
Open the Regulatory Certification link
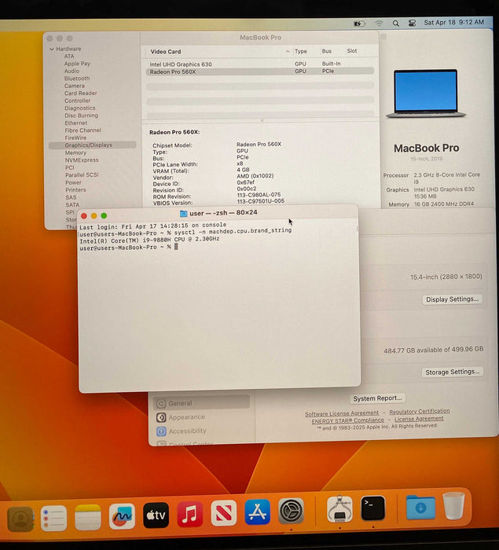[x=420, y=411]
